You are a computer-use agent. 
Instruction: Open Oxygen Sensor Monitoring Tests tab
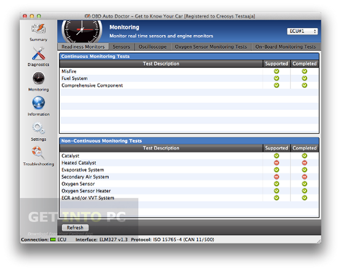coord(211,47)
